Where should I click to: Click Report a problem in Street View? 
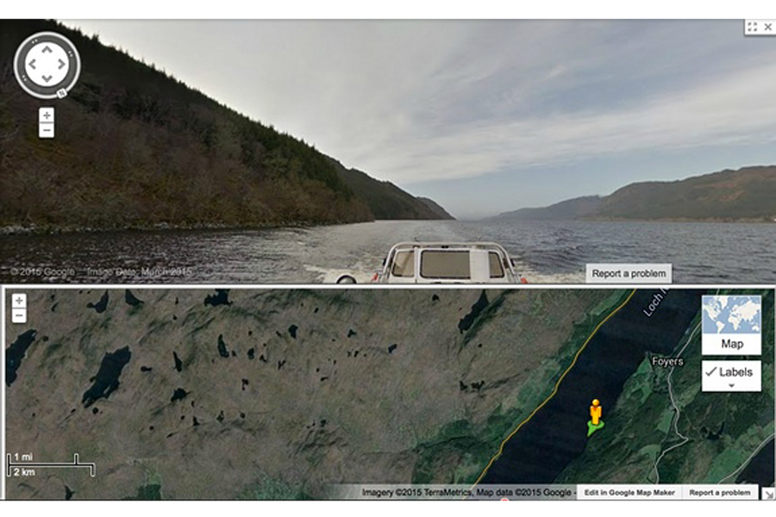point(629,274)
